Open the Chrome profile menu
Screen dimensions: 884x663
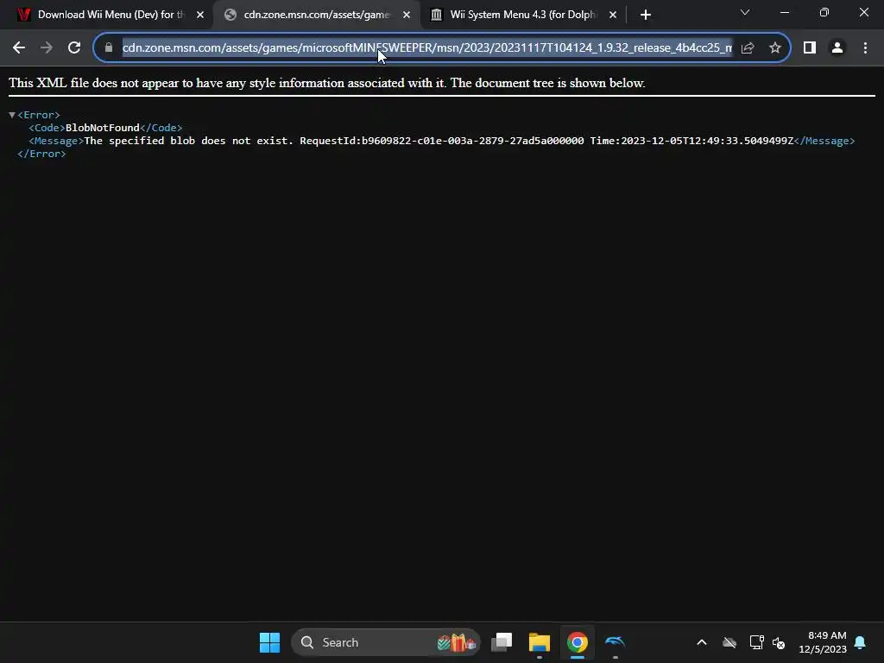coord(837,48)
